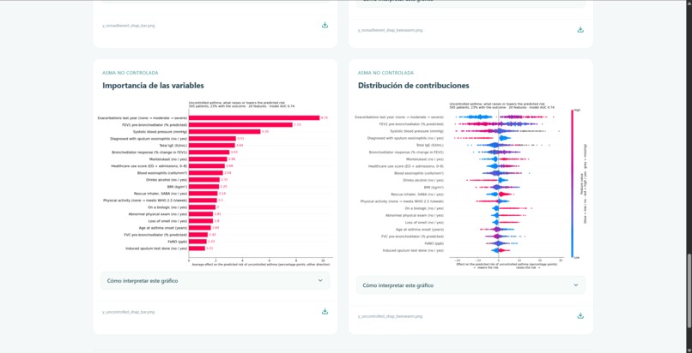Click 'On a biologic (no / yes)' label in bar chart
The image size is (692, 353).
coord(167,206)
